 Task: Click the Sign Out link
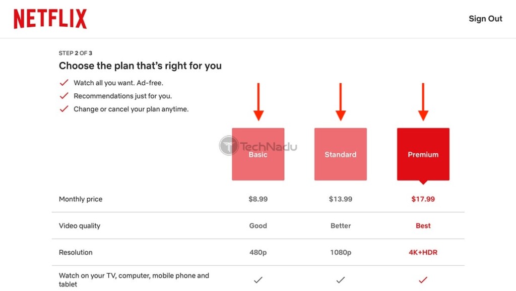485,19
